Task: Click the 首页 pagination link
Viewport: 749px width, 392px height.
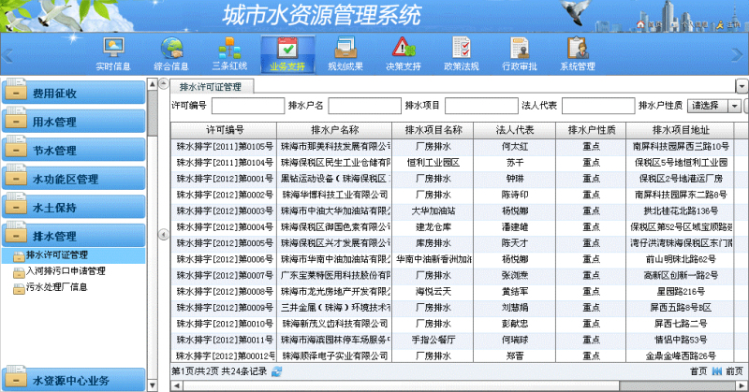Action: (x=698, y=371)
